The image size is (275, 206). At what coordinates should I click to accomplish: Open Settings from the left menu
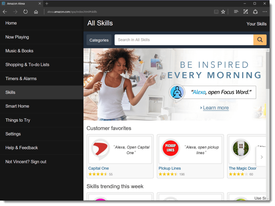pos(13,134)
